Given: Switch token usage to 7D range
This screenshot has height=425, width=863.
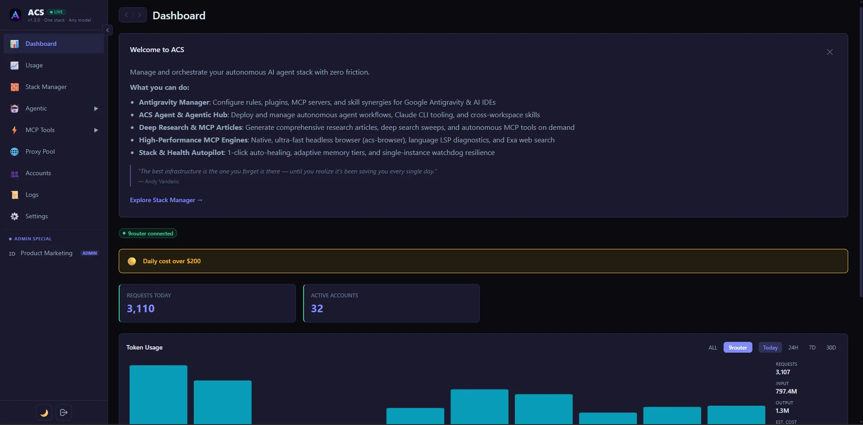Looking at the screenshot, I should click(812, 348).
